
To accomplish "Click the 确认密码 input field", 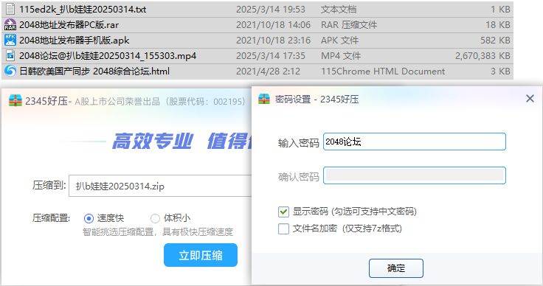I will click(x=414, y=175).
